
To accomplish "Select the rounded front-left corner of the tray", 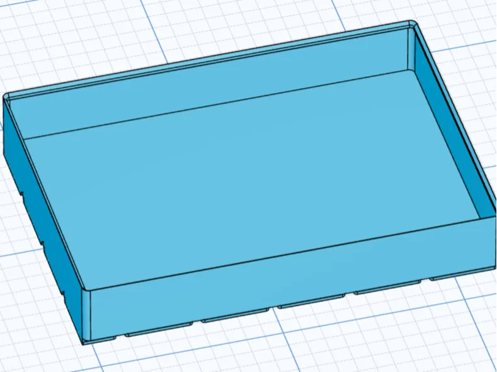I will [86, 315].
